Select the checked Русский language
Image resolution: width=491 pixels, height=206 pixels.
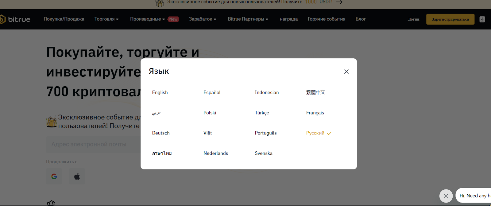click(319, 133)
